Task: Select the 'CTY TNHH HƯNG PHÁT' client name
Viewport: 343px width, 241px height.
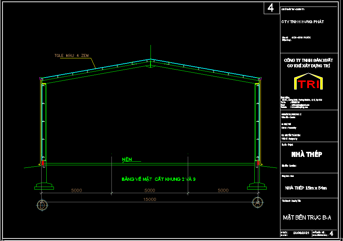Action: pyautogui.click(x=302, y=22)
